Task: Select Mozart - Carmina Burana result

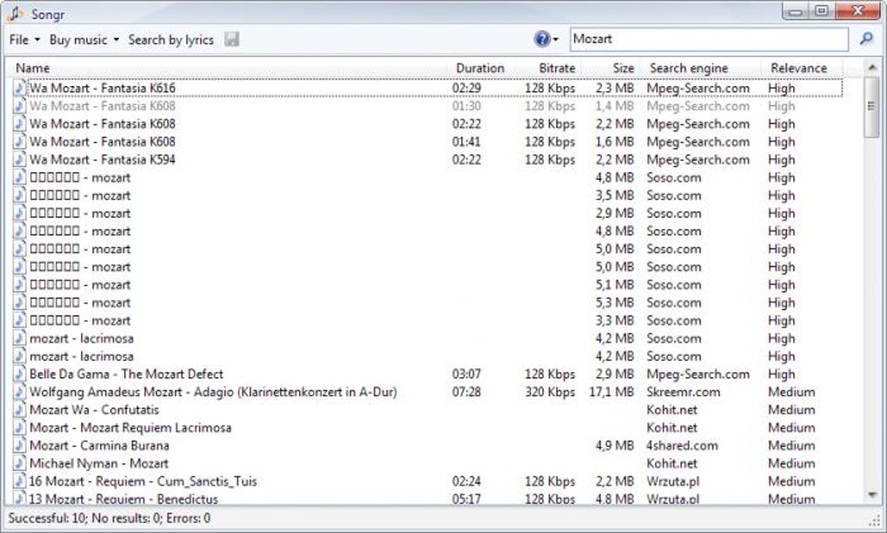Action: pyautogui.click(x=99, y=445)
